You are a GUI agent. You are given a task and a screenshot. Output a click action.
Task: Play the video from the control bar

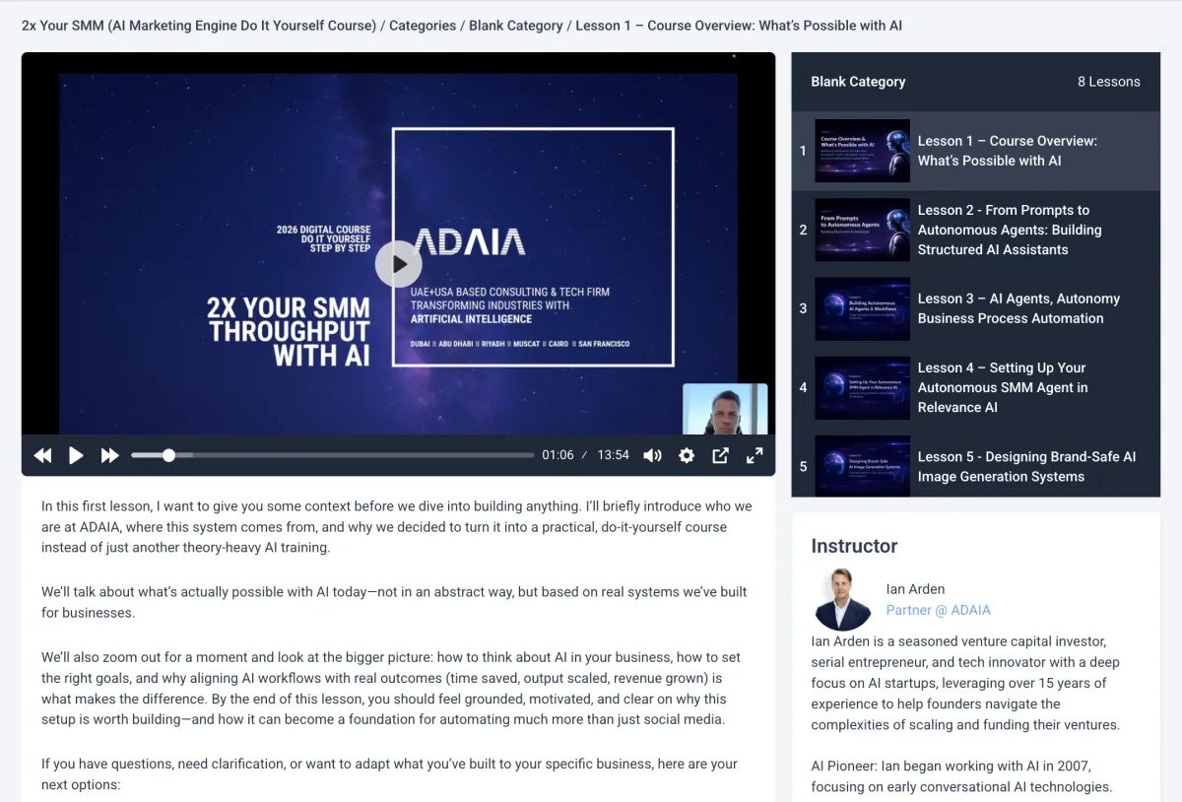(76, 455)
